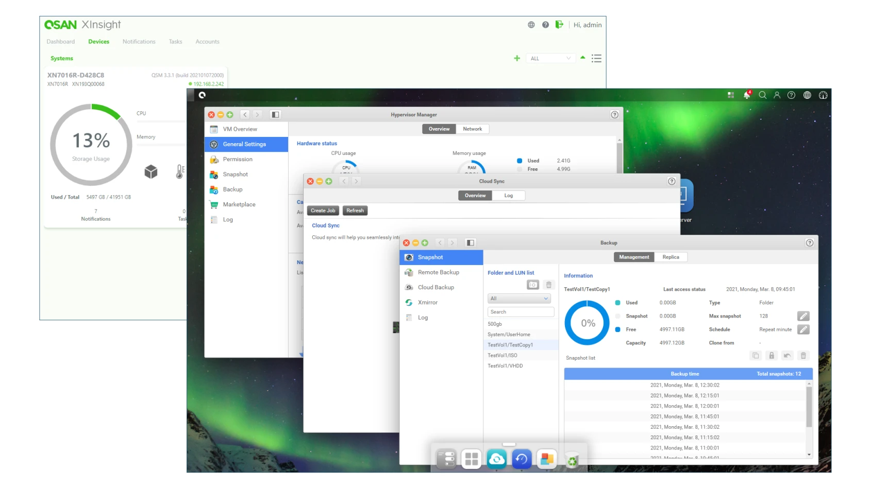Open Accounts tab in XInsight
This screenshot has height=489, width=871.
click(208, 42)
